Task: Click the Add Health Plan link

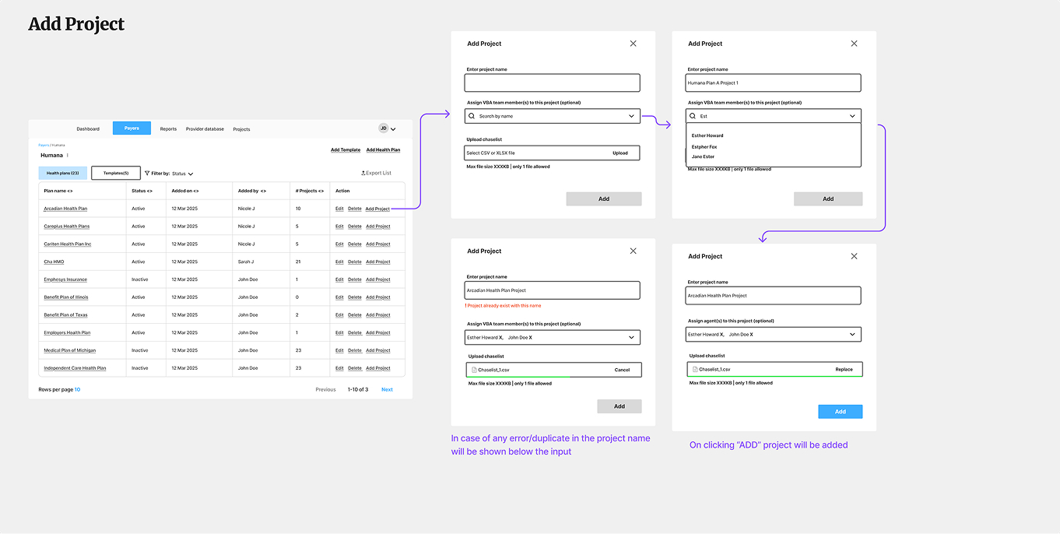Action: [x=383, y=149]
